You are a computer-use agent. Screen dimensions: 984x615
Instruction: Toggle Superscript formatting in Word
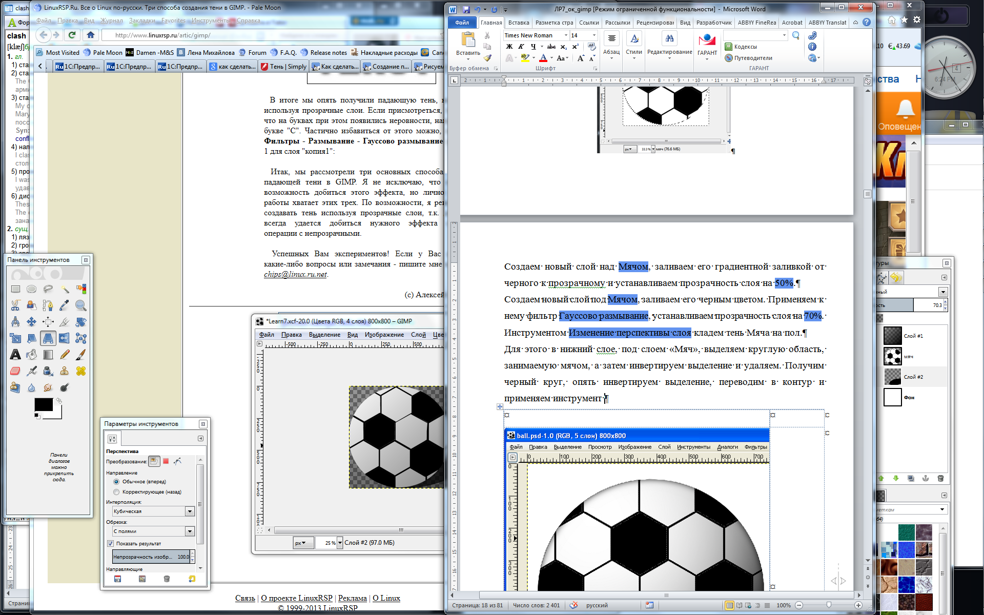point(575,47)
